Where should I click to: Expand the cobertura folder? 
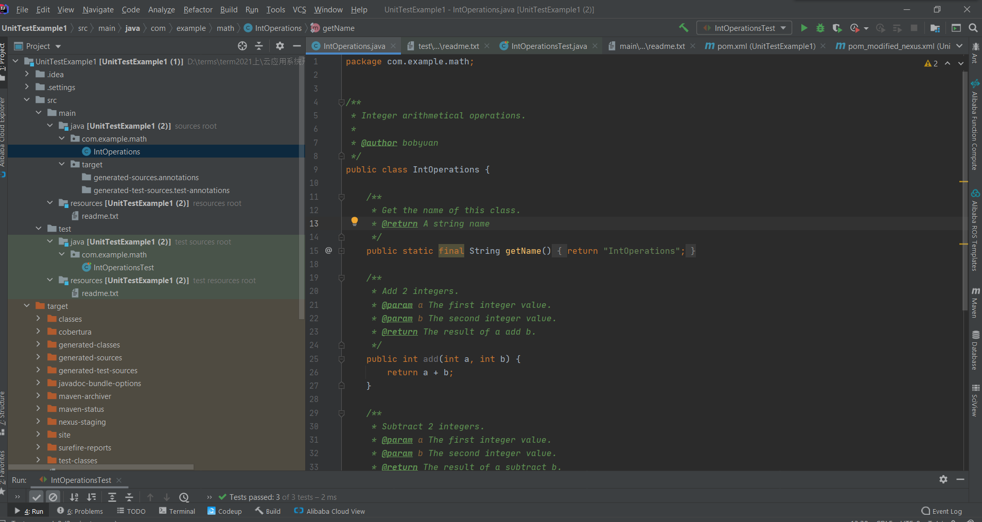point(38,332)
